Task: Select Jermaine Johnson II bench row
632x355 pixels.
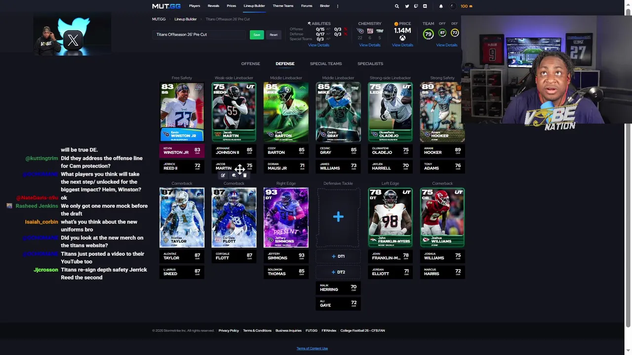Action: point(234,151)
